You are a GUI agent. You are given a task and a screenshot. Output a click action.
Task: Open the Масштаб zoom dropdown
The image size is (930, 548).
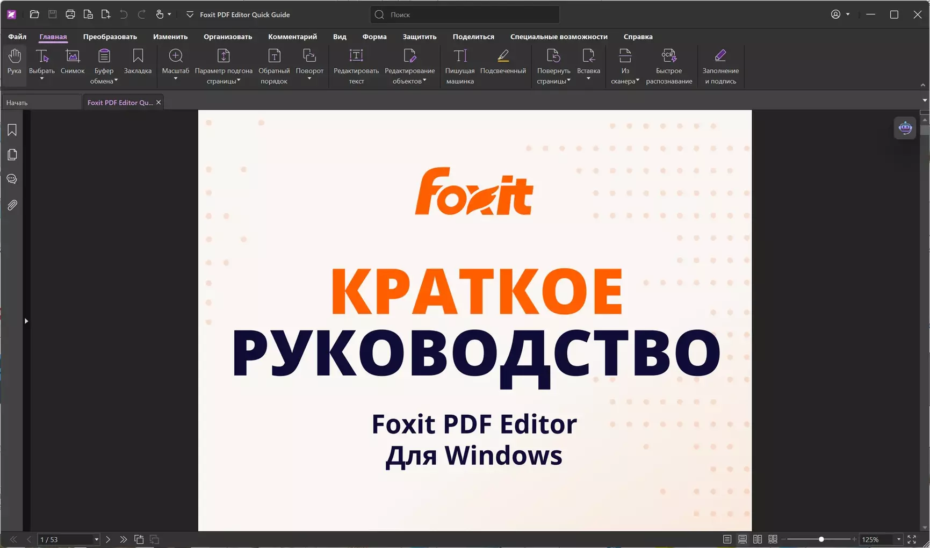click(176, 79)
